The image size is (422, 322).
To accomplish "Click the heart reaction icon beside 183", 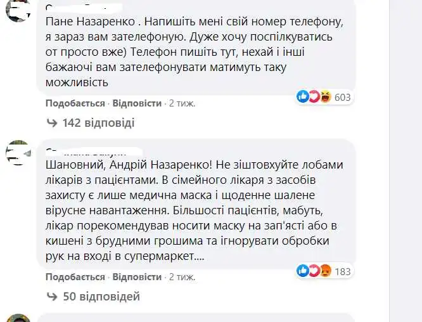I will pyautogui.click(x=314, y=271).
